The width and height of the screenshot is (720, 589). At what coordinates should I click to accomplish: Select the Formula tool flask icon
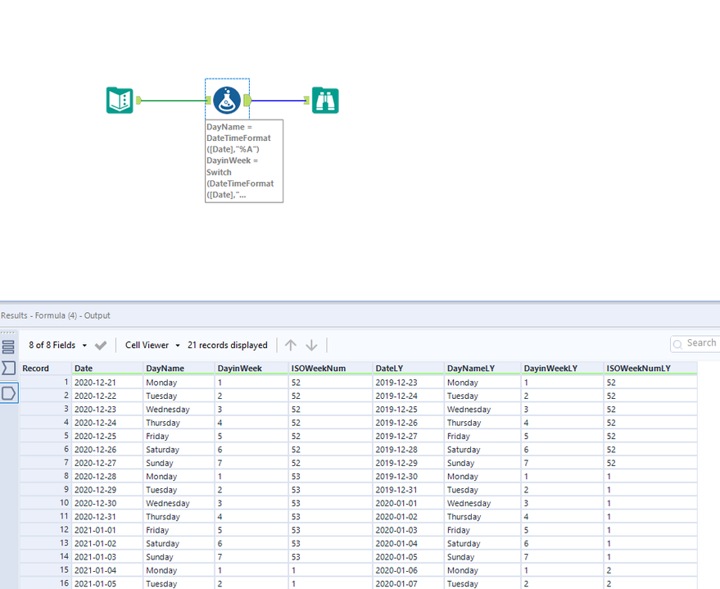(x=227, y=101)
